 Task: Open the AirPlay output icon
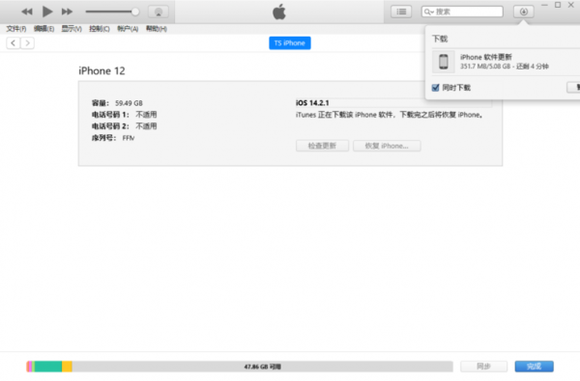159,12
